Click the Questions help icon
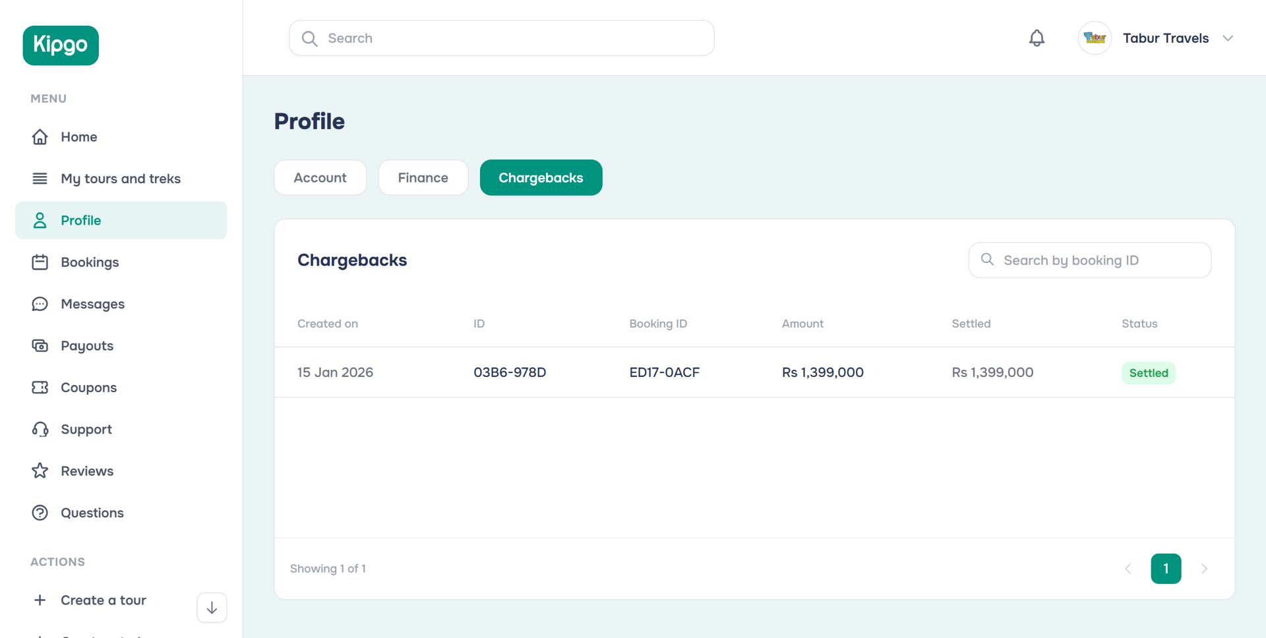Viewport: 1266px width, 638px height. click(x=40, y=512)
